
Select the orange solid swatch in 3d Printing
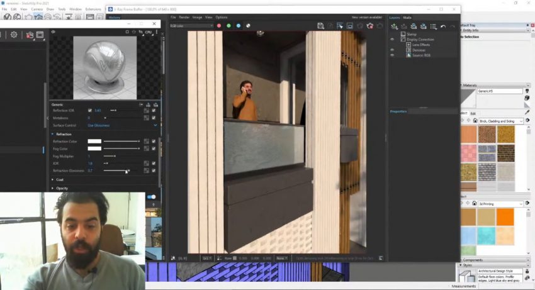505,217
